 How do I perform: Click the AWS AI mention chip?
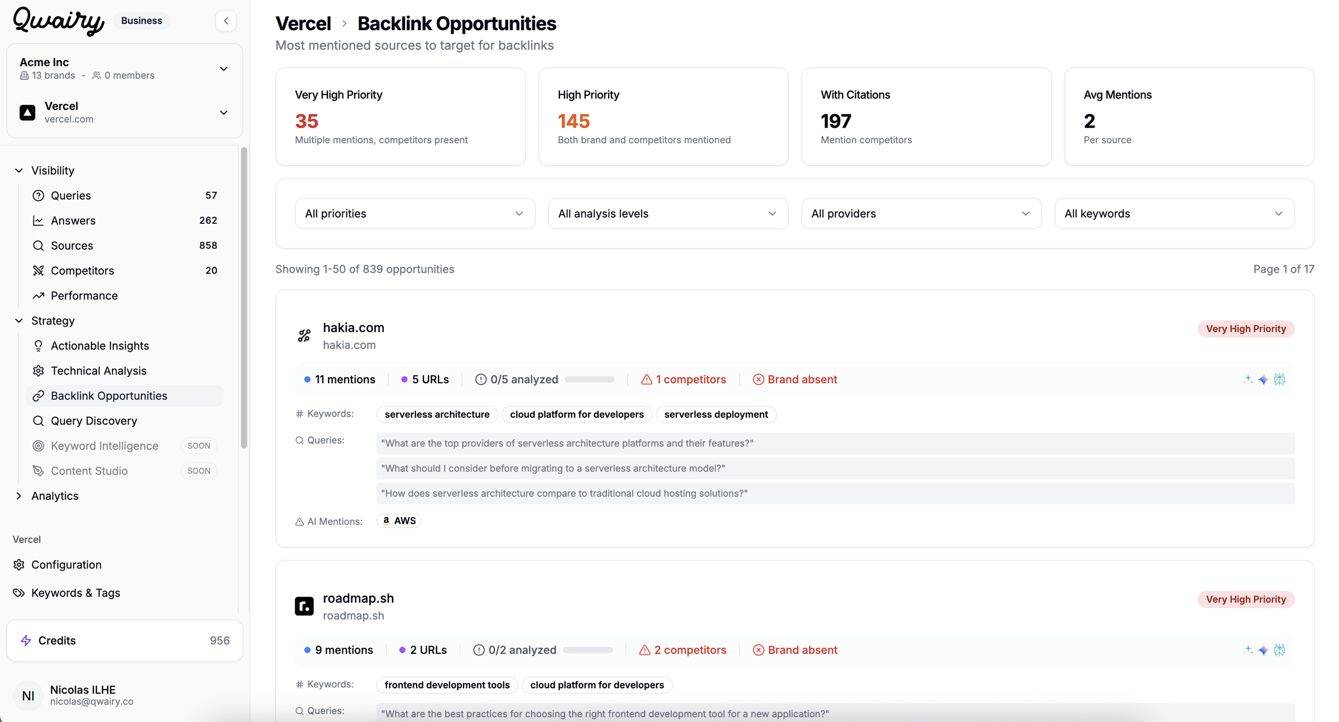399,521
